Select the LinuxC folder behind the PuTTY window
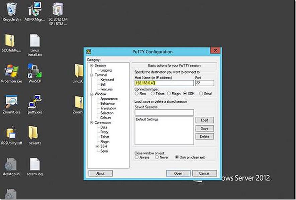The image size is (296, 200). point(78,74)
